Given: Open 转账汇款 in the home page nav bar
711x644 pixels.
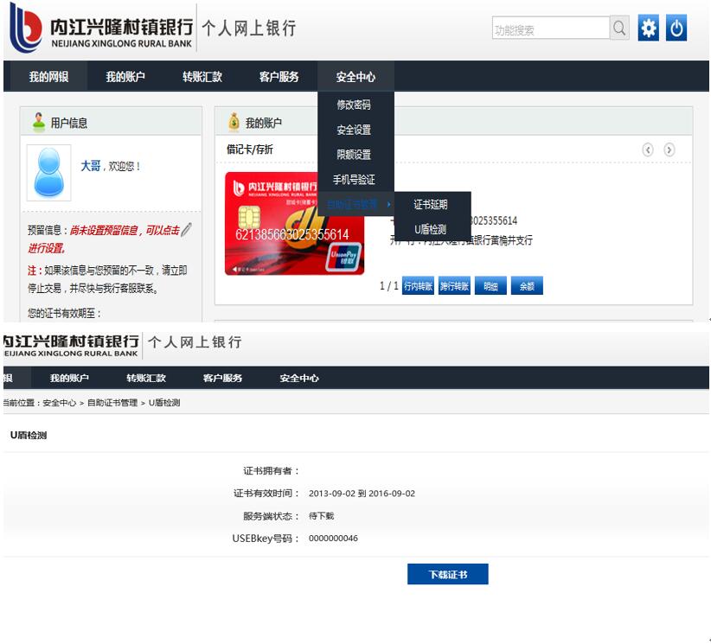Looking at the screenshot, I should coord(202,77).
